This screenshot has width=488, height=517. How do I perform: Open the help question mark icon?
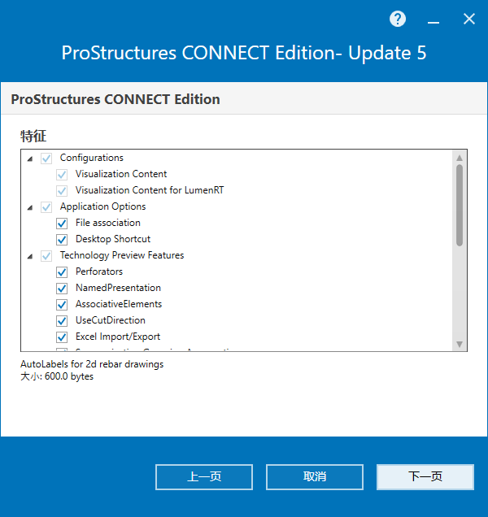tap(398, 20)
